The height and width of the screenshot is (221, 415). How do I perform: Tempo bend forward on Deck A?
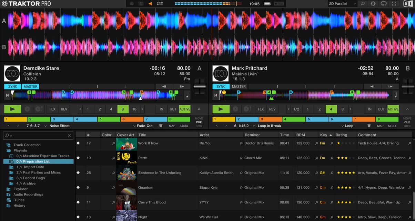(181, 86)
